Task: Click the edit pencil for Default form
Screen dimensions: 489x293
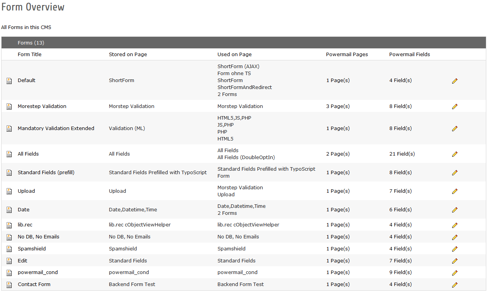Action: point(455,81)
